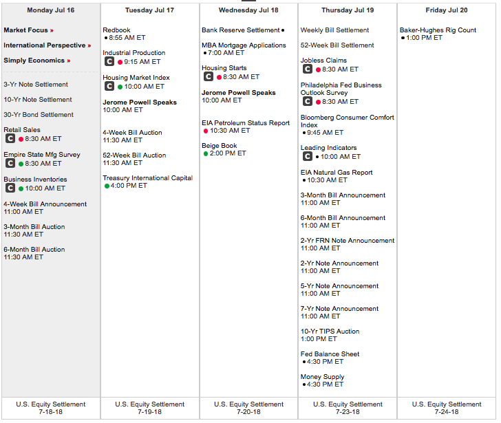Expand the Simply Economics section

[36, 61]
